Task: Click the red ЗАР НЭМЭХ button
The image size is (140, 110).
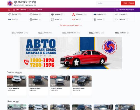Action: (x=128, y=3)
